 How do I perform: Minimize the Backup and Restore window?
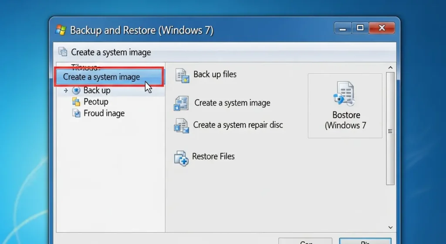(343, 28)
